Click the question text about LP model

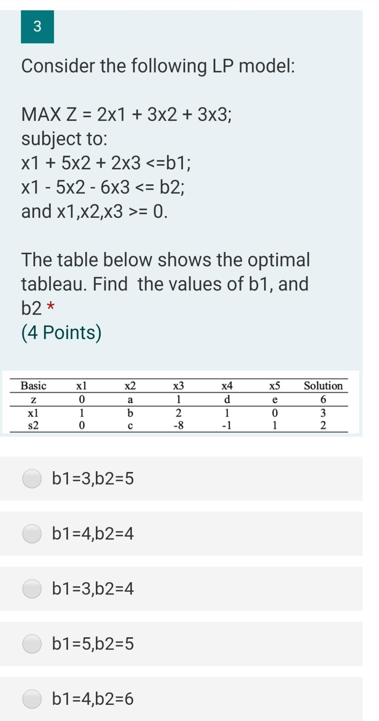(x=158, y=66)
